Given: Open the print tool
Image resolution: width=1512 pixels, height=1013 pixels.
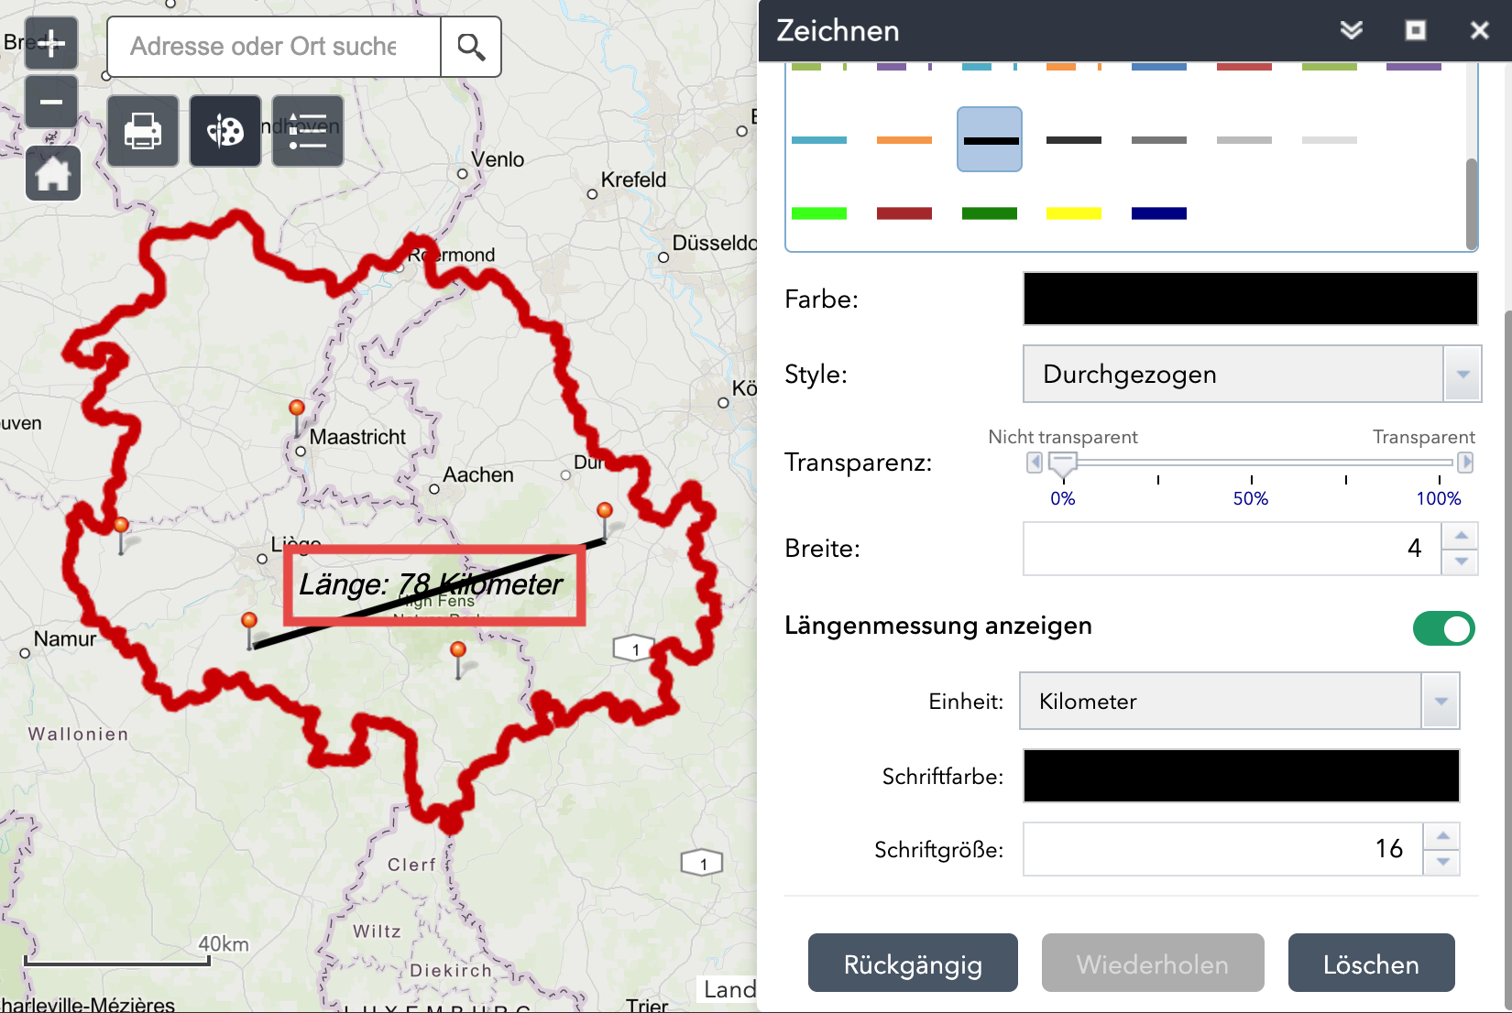Looking at the screenshot, I should tap(143, 131).
